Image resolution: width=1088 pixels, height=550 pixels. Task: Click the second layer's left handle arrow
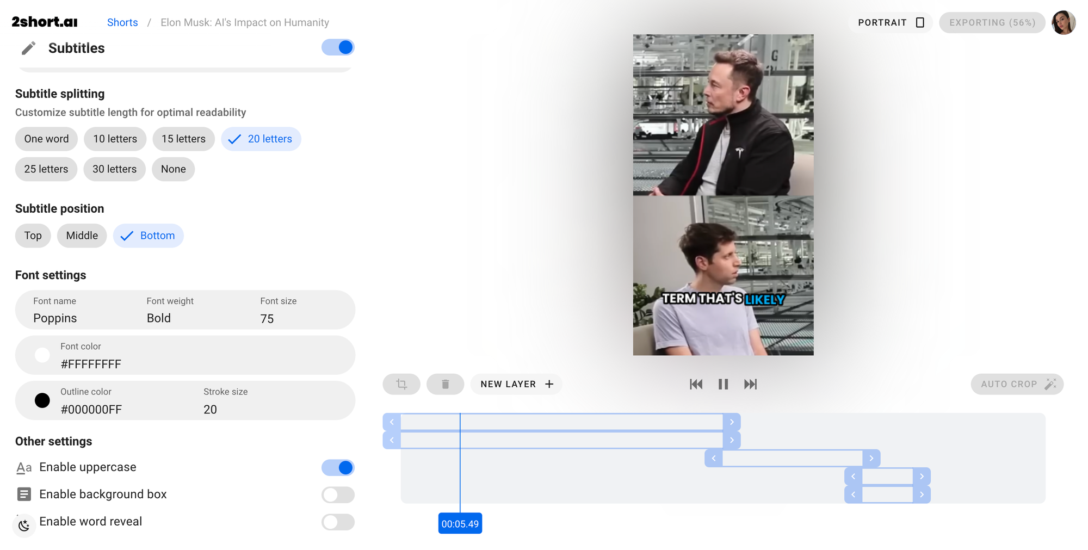(392, 440)
